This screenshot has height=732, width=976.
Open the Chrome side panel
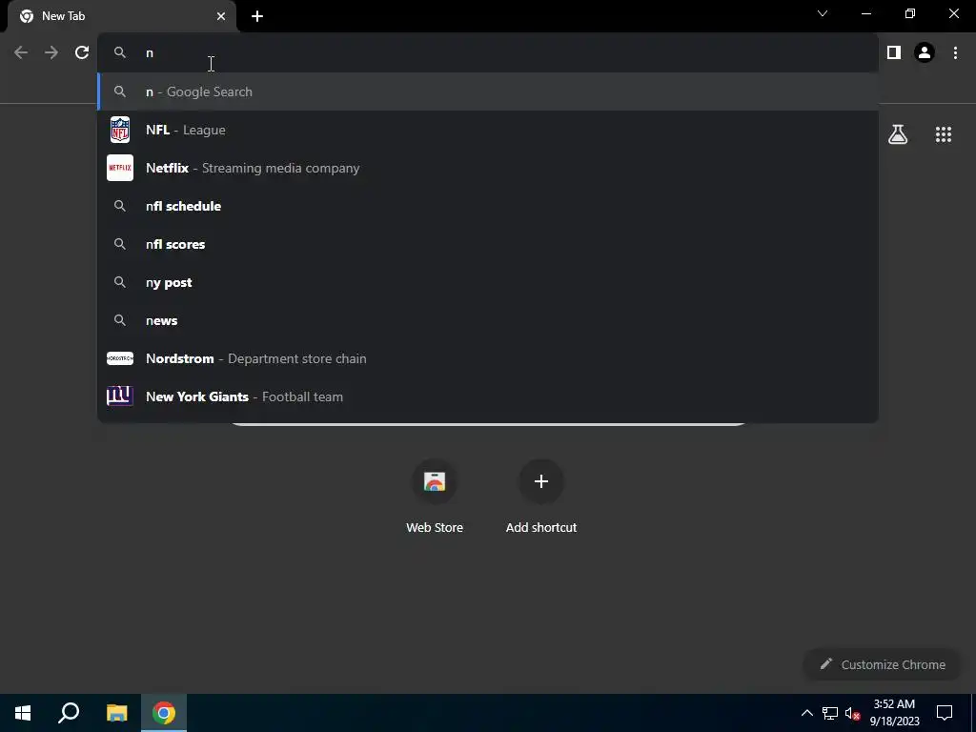point(894,53)
